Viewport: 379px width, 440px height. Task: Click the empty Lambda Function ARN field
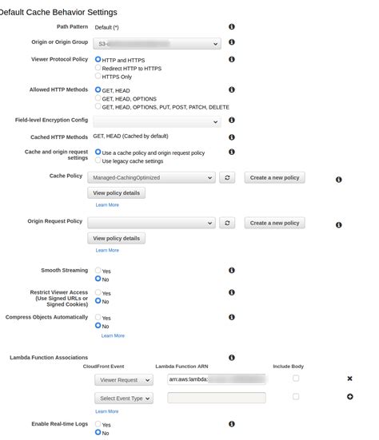point(217,398)
